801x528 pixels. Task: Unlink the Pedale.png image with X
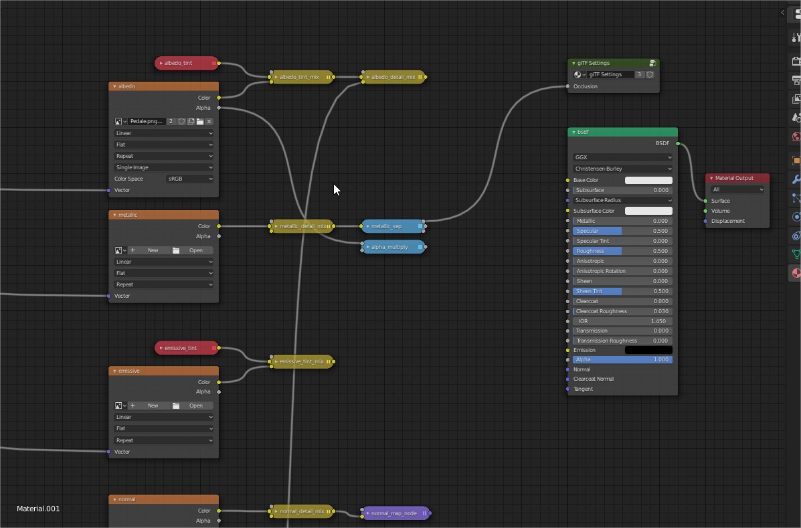pos(209,122)
